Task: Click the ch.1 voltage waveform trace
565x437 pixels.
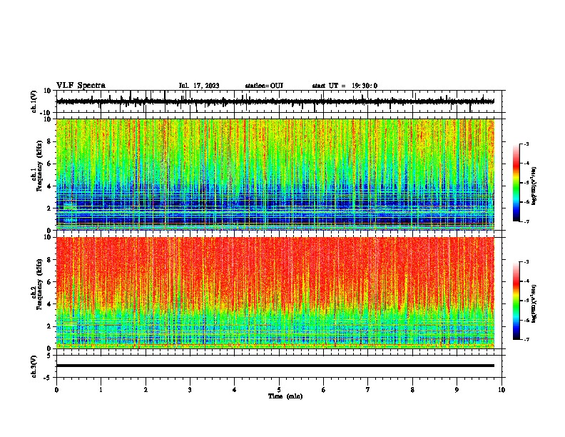Action: pyautogui.click(x=275, y=101)
